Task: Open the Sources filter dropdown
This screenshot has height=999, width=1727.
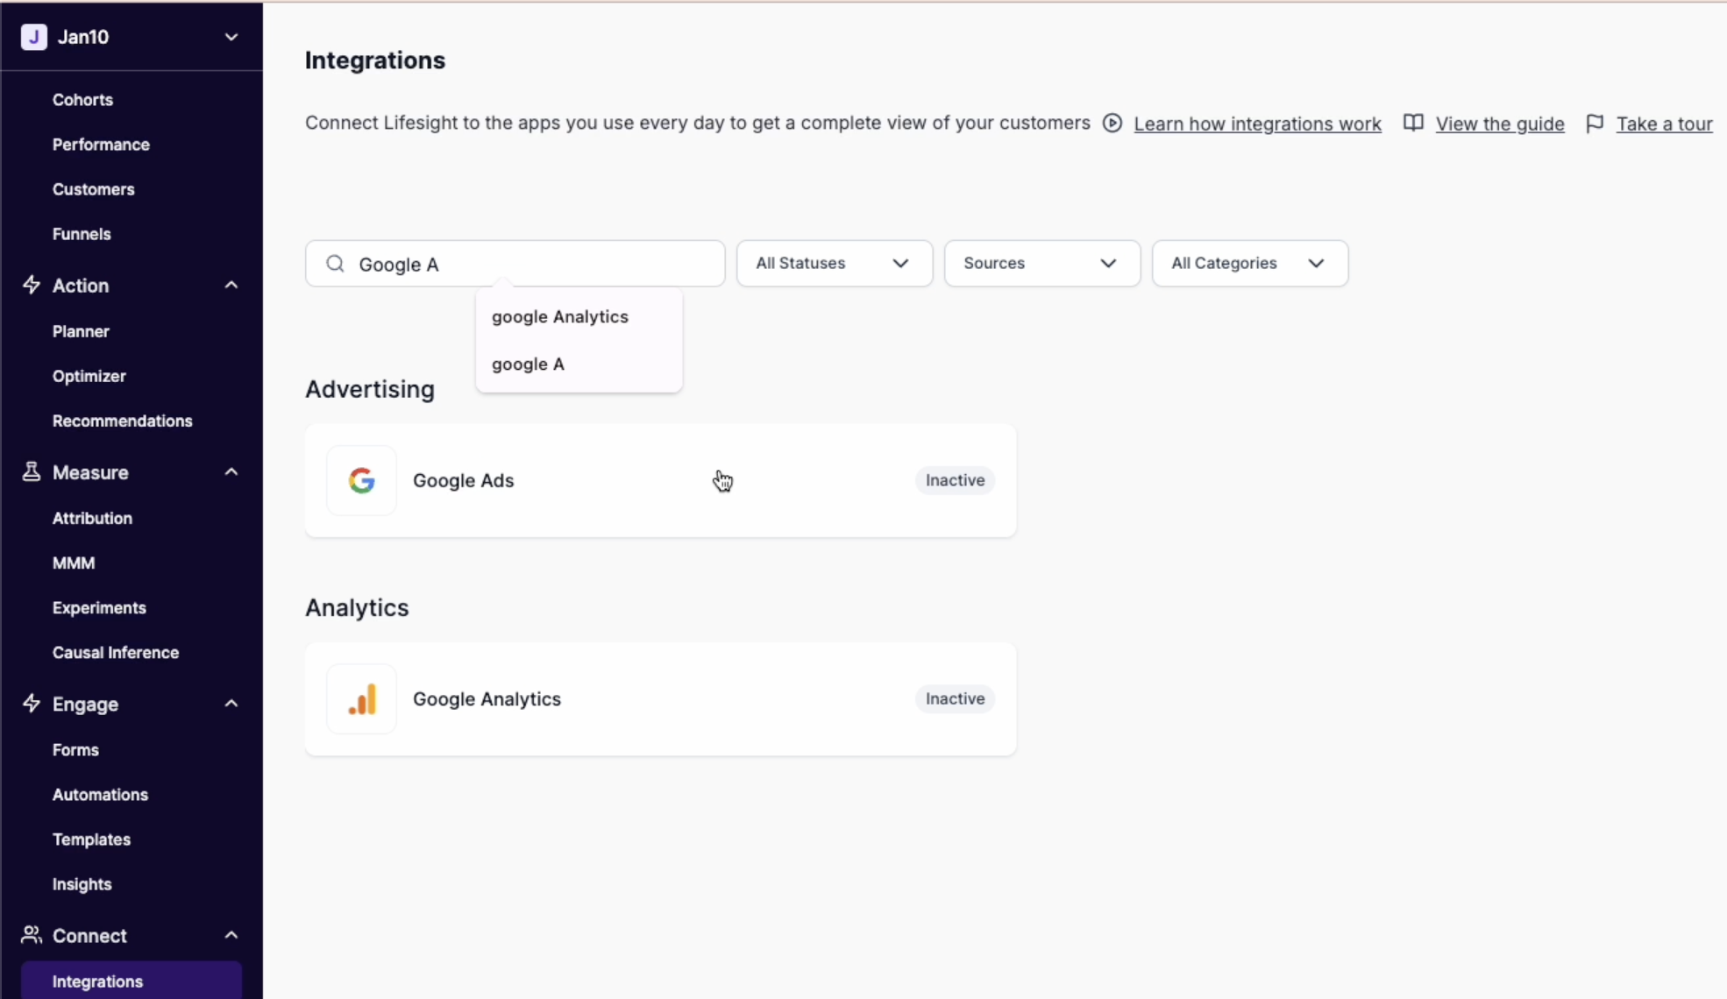Action: (x=1041, y=264)
